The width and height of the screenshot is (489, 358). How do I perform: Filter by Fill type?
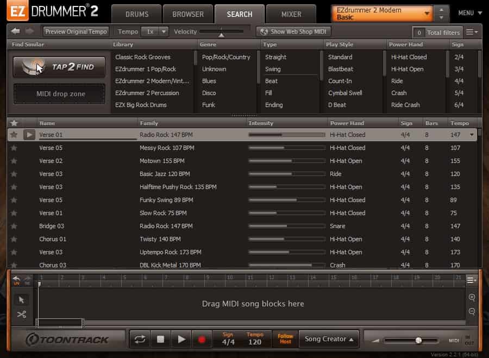pos(268,93)
